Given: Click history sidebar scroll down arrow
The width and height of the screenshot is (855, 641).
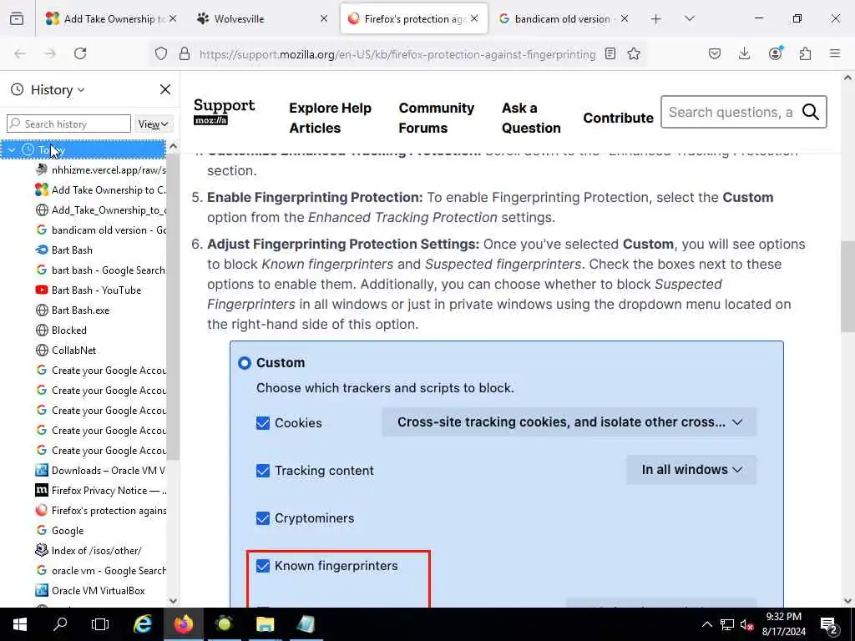Looking at the screenshot, I should tap(173, 601).
